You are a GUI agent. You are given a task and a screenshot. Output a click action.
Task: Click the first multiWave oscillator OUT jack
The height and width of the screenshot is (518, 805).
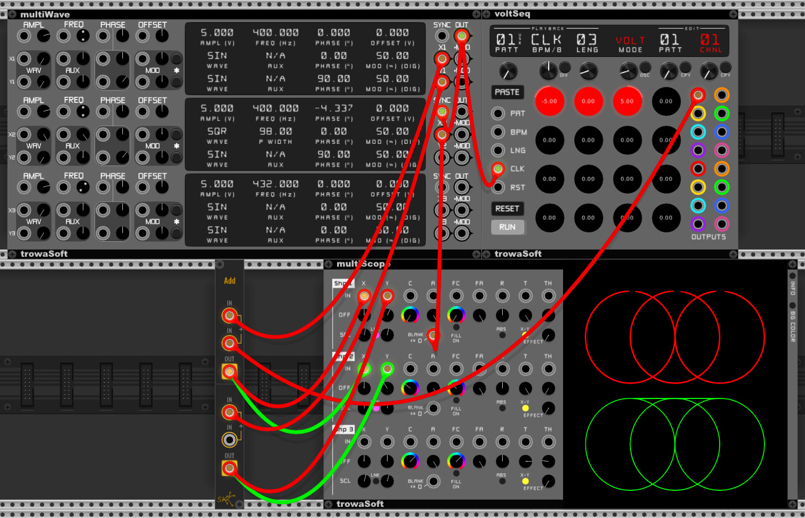(x=462, y=37)
